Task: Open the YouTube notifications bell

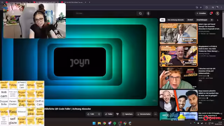Action: coord(211,13)
